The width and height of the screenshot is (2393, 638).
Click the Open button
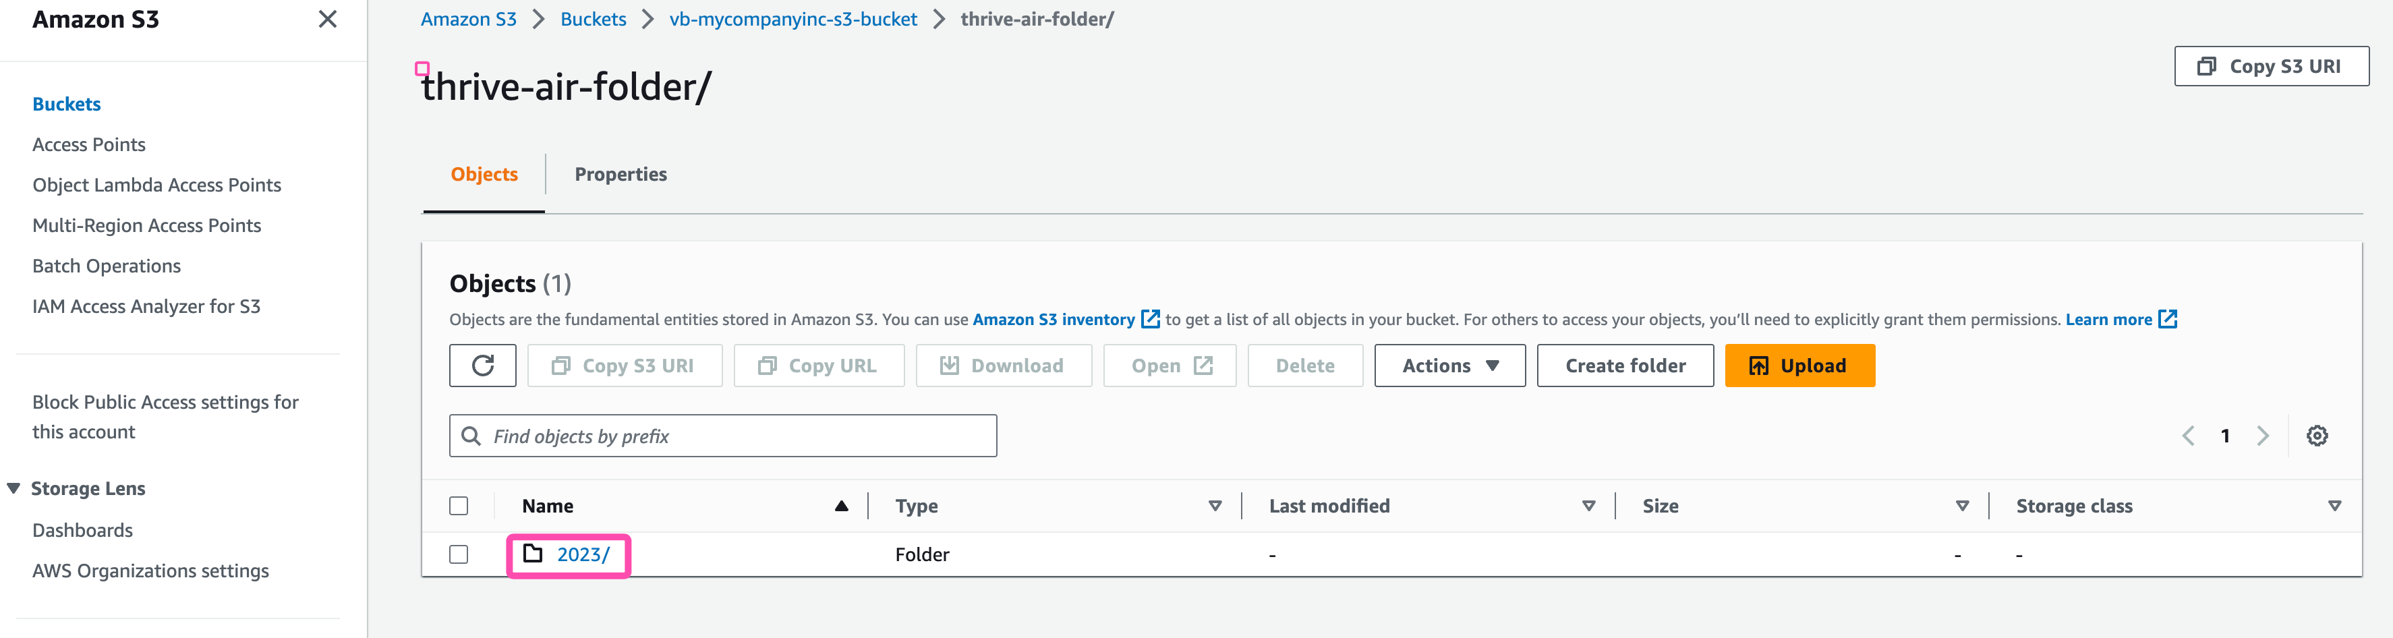[x=1170, y=366]
